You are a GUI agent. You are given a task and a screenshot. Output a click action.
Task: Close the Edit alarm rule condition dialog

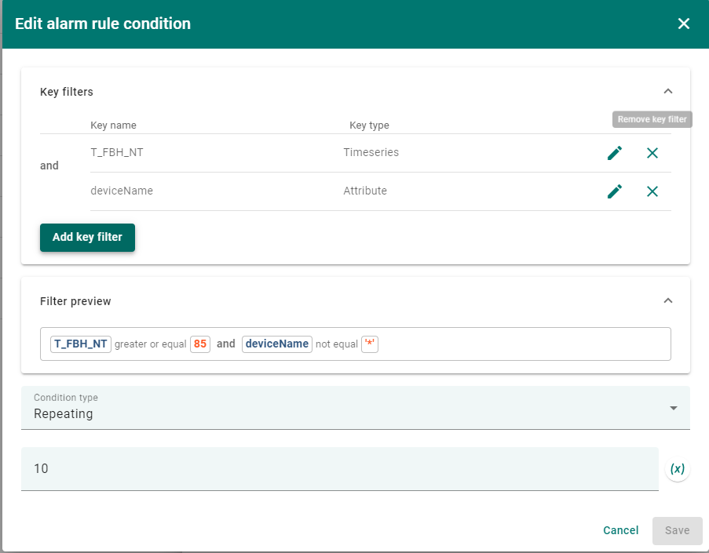tap(683, 24)
